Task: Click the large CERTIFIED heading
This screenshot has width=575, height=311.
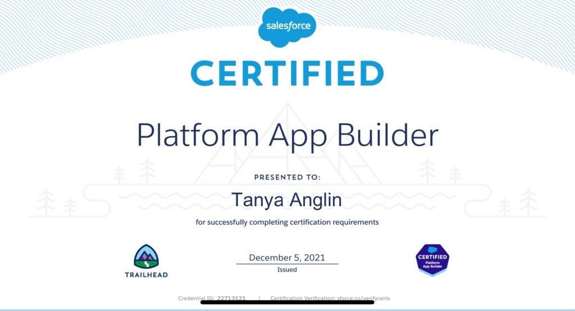Action: [287, 73]
